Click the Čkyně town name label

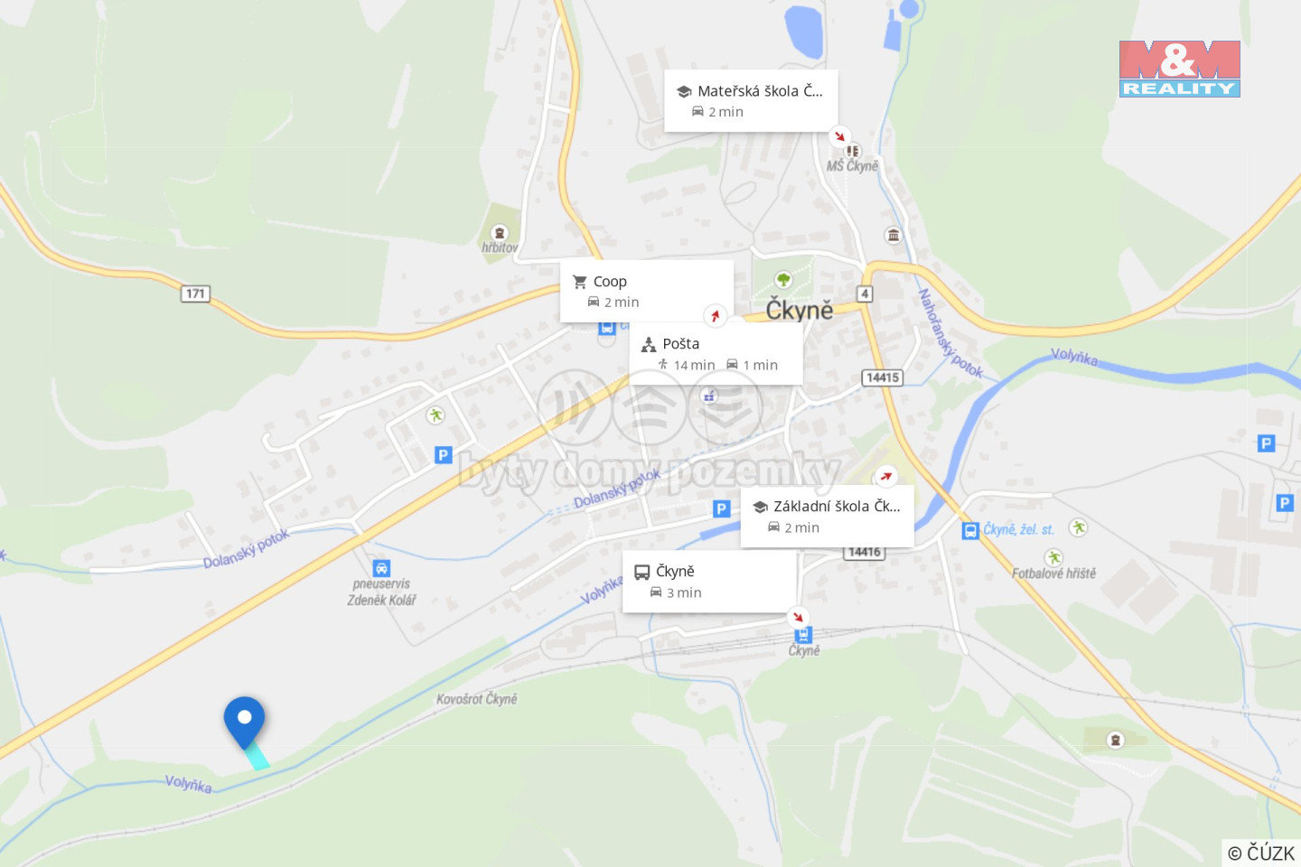[x=800, y=310]
